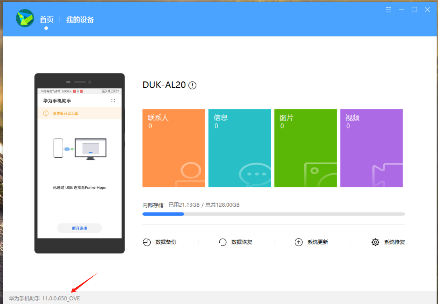
Task: Open the hamburger menu in title bar
Action: coord(388,10)
